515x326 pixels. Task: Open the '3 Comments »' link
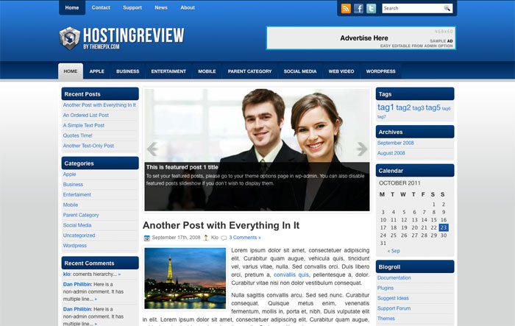(x=245, y=238)
